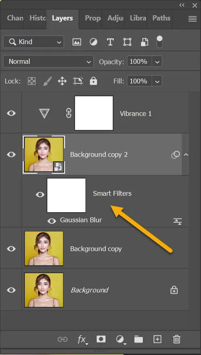Click the Opacity 100% value field
This screenshot has width=201, height=355.
tap(138, 61)
